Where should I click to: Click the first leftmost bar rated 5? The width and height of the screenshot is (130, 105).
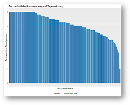(x=9, y=47)
